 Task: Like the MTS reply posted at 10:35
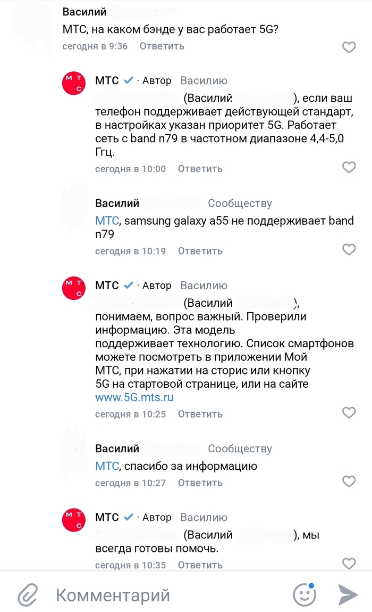(x=349, y=564)
